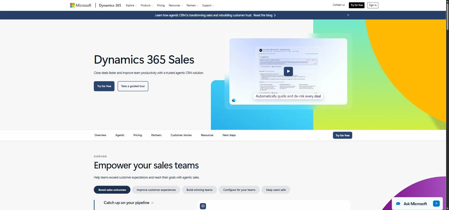Click the hero Try for free button
The image size is (449, 210).
pos(104,86)
